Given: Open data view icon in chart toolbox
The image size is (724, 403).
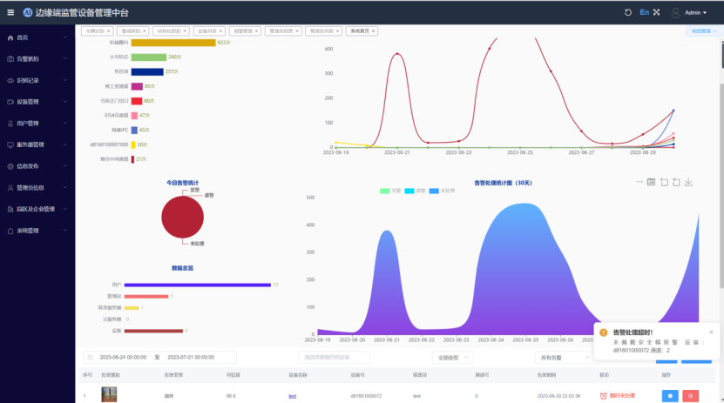Looking at the screenshot, I should coord(651,182).
